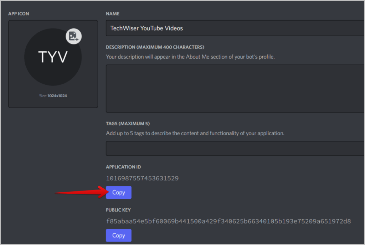Click the TAGS (MAXIMUM 5) label
This screenshot has height=245, width=365.
click(128, 124)
